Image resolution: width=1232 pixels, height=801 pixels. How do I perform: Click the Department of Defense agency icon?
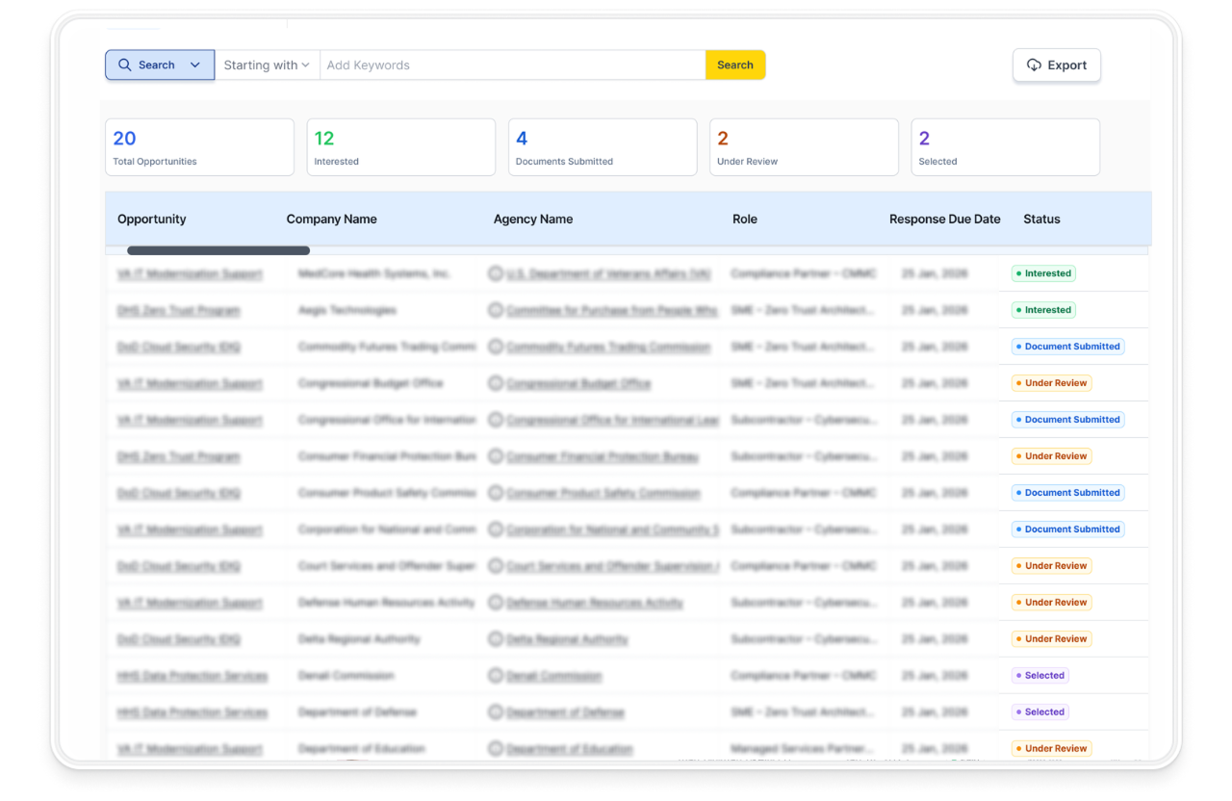coord(496,712)
